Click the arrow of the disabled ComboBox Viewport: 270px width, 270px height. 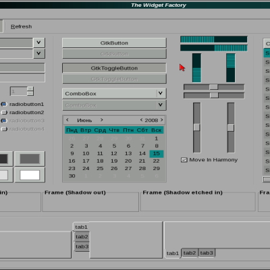(160, 105)
